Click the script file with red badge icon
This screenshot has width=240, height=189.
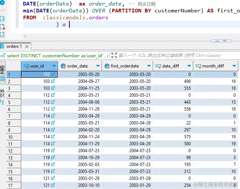click(x=3, y=27)
